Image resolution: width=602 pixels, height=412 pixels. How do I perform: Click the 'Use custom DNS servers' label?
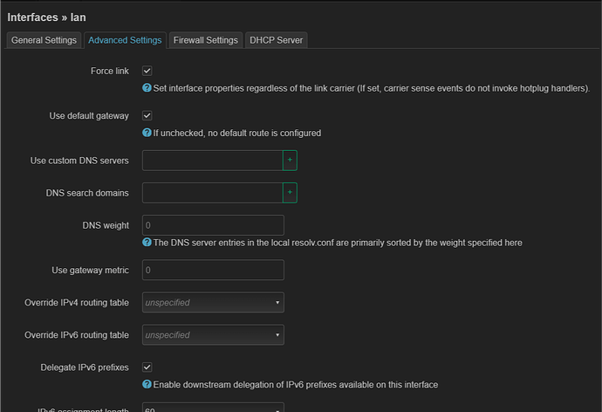pyautogui.click(x=79, y=161)
